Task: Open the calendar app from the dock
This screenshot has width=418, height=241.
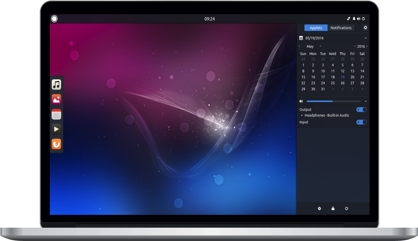Action: [56, 114]
